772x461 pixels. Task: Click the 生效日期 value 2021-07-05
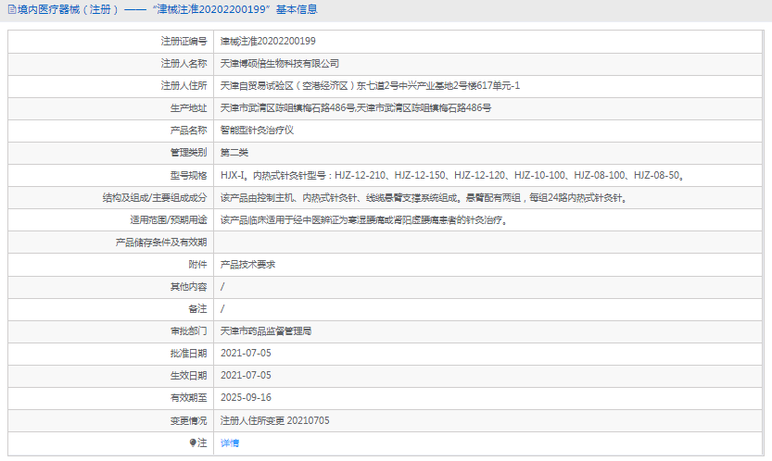(x=246, y=376)
